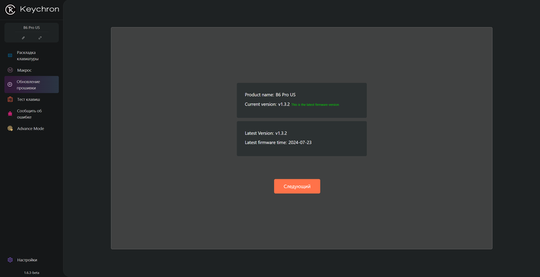
Task: Click the link icon under B6 Pro US
Action: 40,38
